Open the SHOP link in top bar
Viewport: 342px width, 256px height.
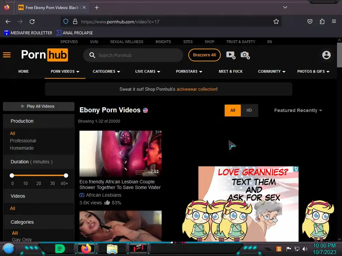click(x=209, y=42)
